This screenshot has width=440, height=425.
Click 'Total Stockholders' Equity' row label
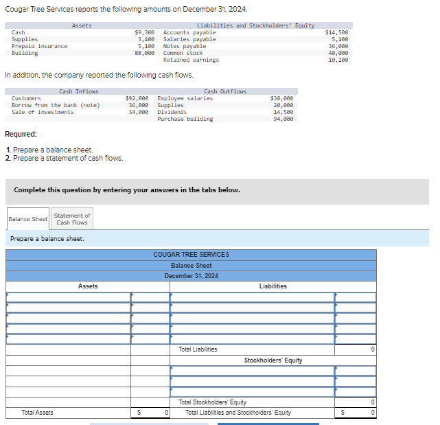212,402
